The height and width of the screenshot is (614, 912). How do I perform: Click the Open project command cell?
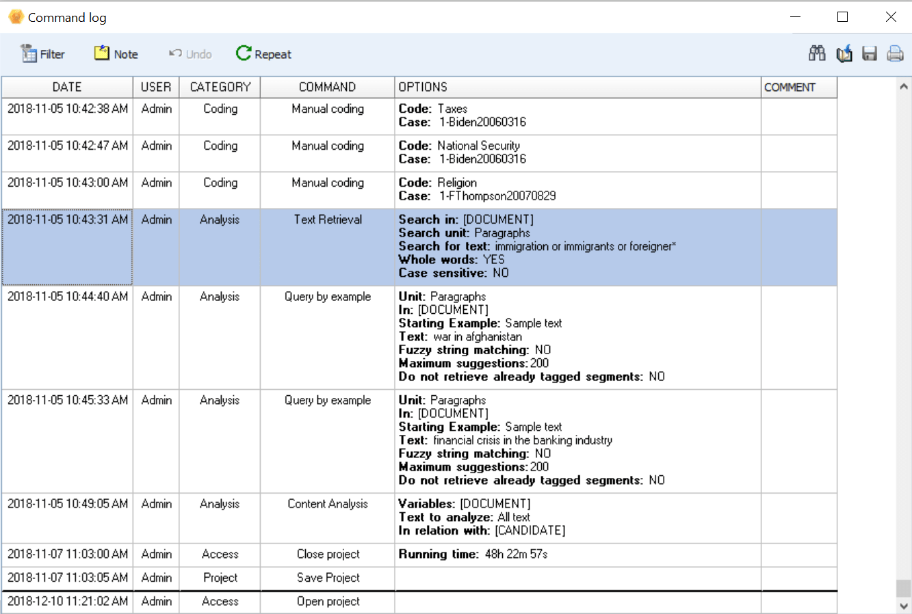328,602
